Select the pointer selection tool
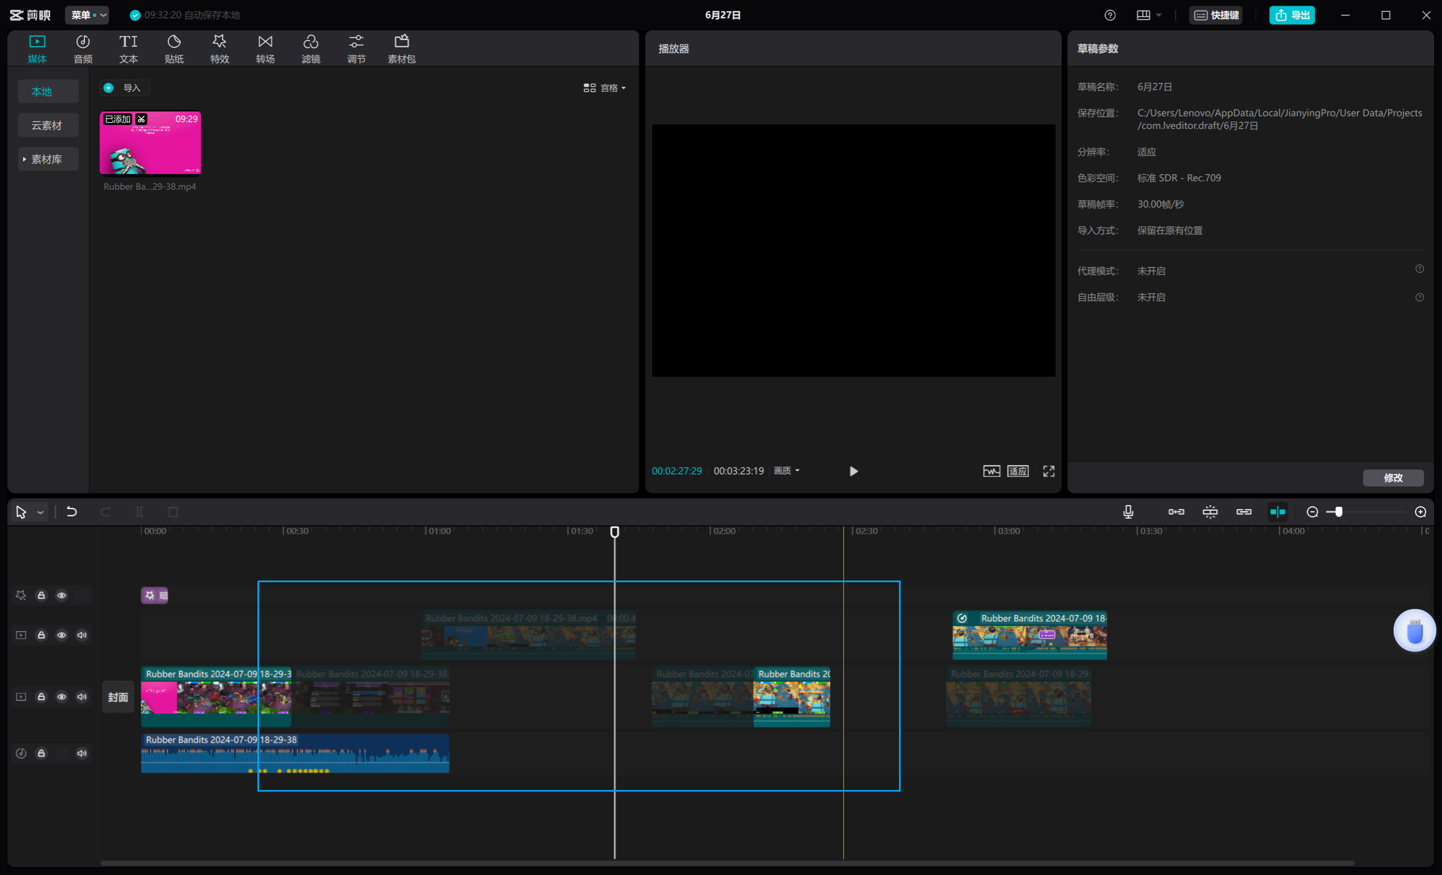 (x=21, y=512)
